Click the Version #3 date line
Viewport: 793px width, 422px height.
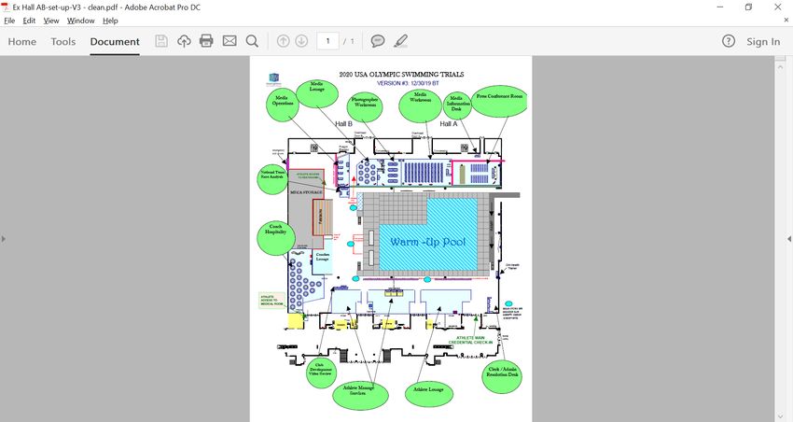(x=408, y=83)
